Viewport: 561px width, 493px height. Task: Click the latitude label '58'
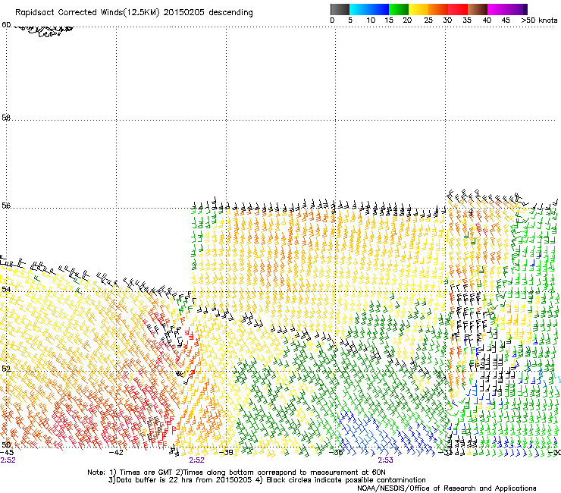pos(6,118)
